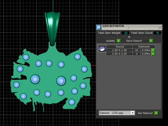Image resolution: width=168 pixels, height=126 pixels.
Task: Click the Set Material label
Action: click(145, 113)
